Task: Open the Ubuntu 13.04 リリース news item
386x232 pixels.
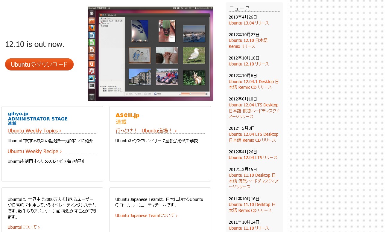Action: (x=249, y=23)
